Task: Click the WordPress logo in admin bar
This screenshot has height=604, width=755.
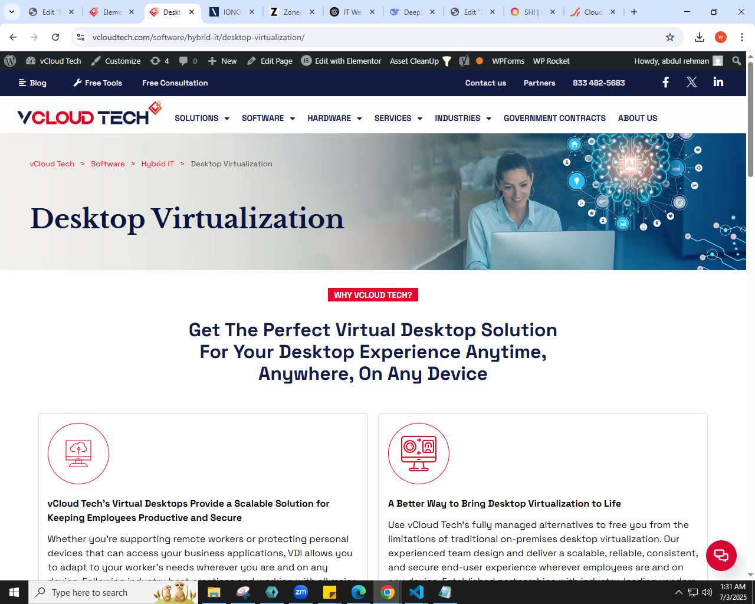Action: (x=10, y=61)
